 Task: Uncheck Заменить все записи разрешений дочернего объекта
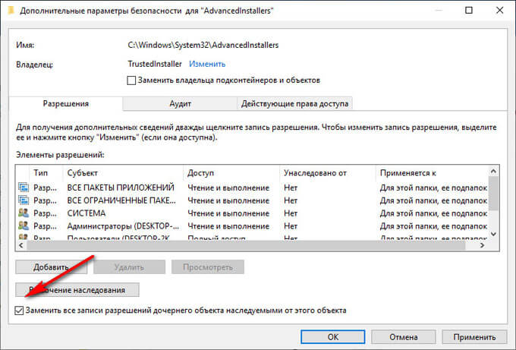coord(19,311)
